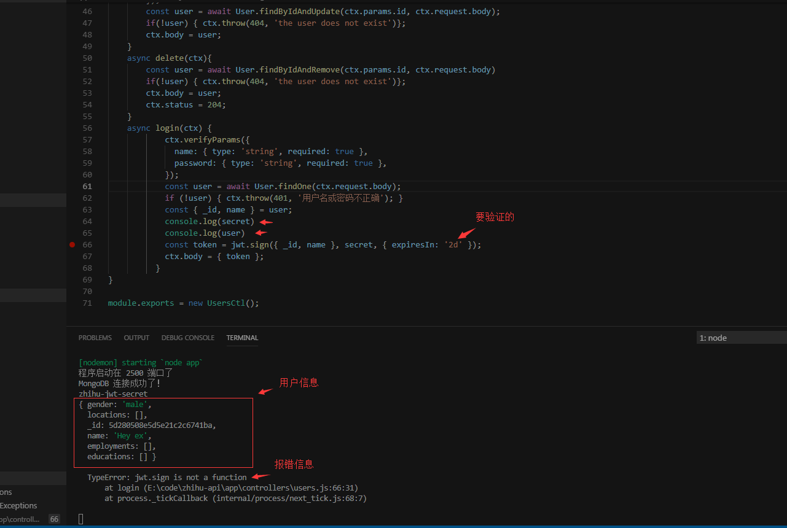The height and width of the screenshot is (528, 787).
Task: Open the OUTPUT panel tab
Action: [x=136, y=338]
